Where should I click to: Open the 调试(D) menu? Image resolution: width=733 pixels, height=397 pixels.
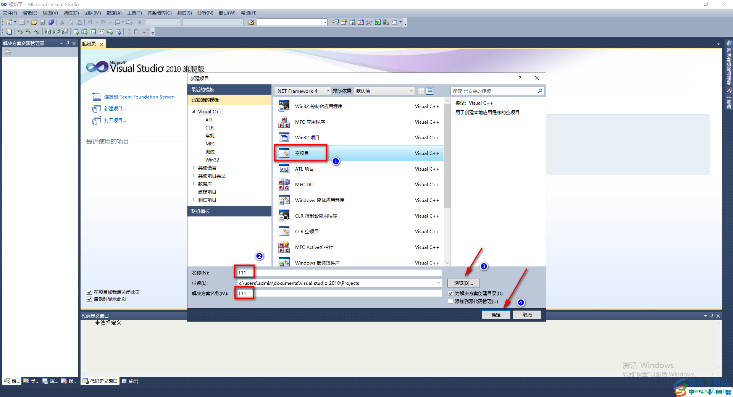[x=71, y=13]
